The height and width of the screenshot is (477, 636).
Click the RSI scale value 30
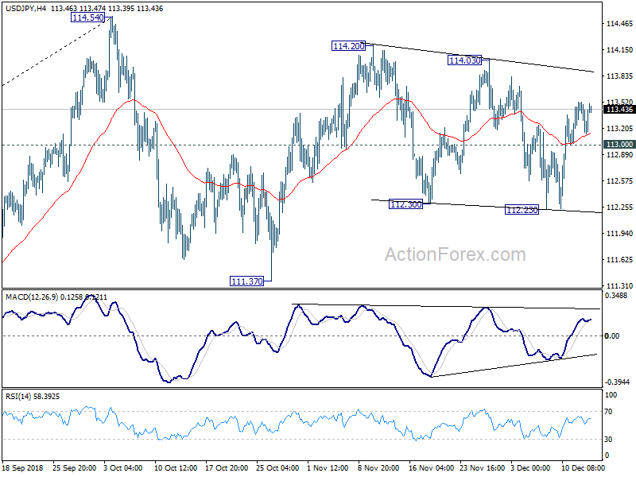click(608, 440)
